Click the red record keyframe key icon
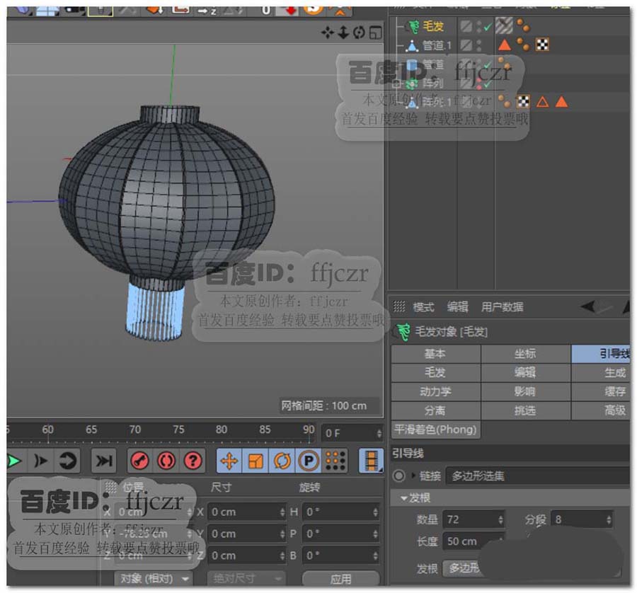The width and height of the screenshot is (637, 593). [139, 461]
